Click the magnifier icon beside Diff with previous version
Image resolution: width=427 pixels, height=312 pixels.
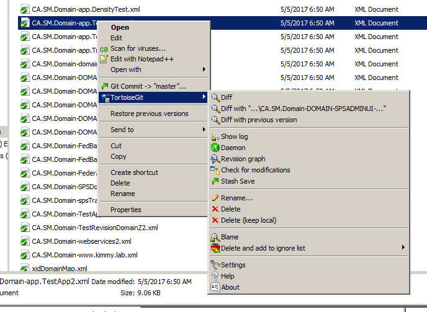pyautogui.click(x=215, y=120)
